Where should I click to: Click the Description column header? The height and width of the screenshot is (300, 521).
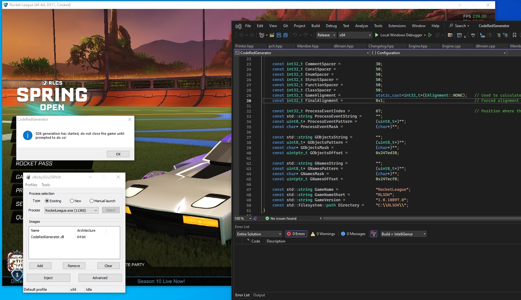pos(276,241)
